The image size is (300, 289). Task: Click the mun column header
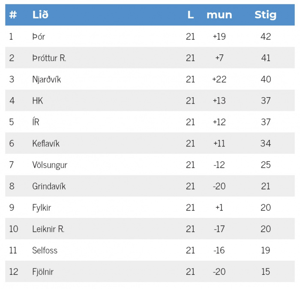pos(219,15)
